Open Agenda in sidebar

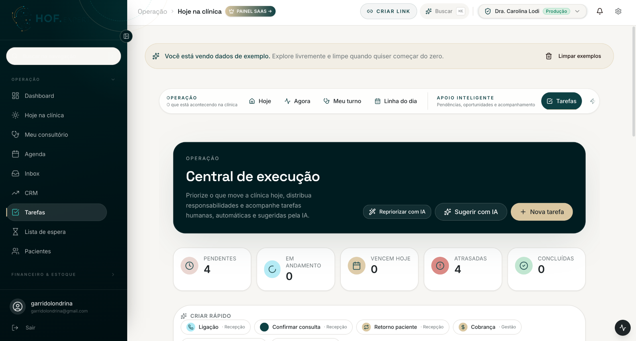[x=57, y=154]
